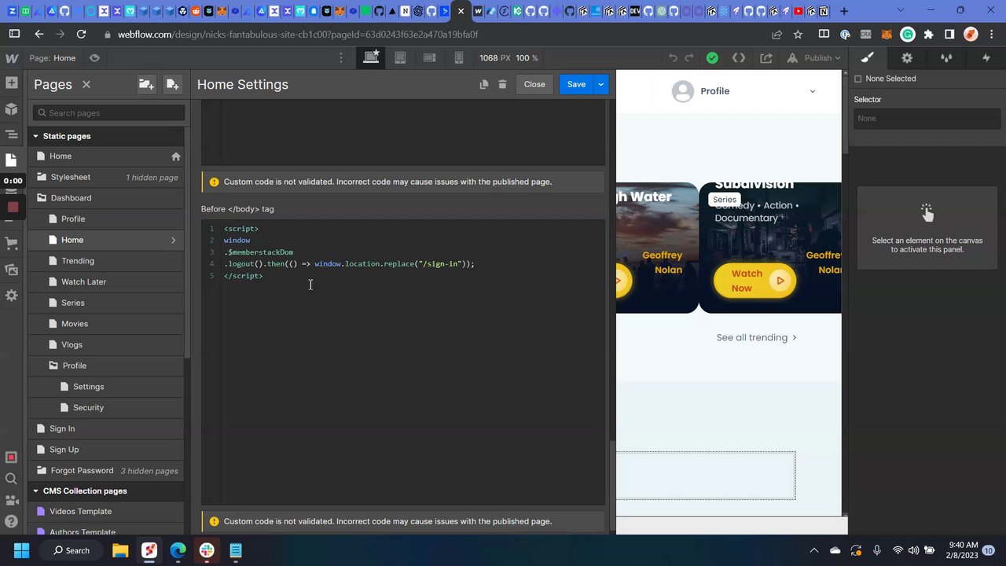
Task: Open the Save options dropdown arrow
Action: [601, 84]
